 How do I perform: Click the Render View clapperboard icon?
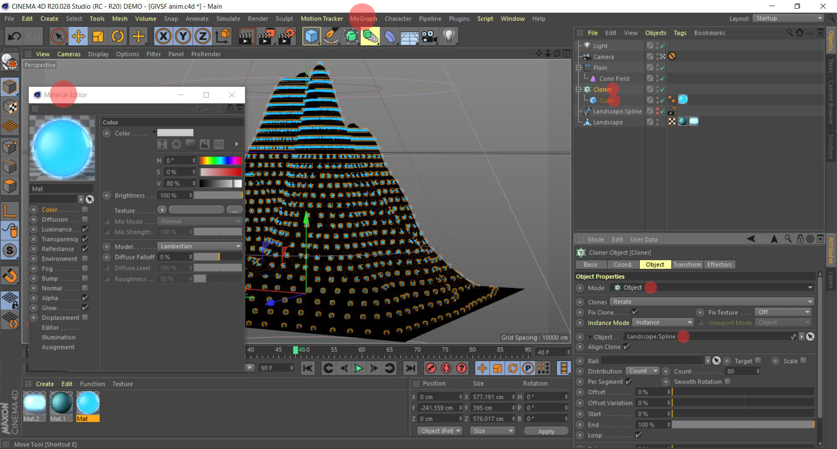pyautogui.click(x=246, y=36)
